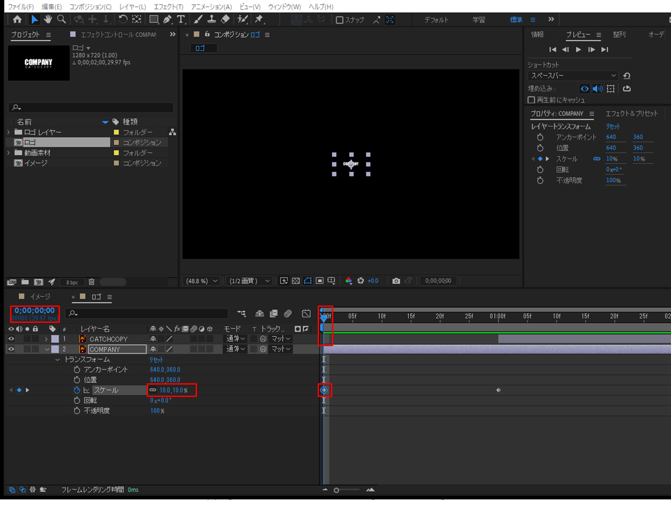This screenshot has width=671, height=509.
Task: Select the Pen tool
Action: pos(167,19)
